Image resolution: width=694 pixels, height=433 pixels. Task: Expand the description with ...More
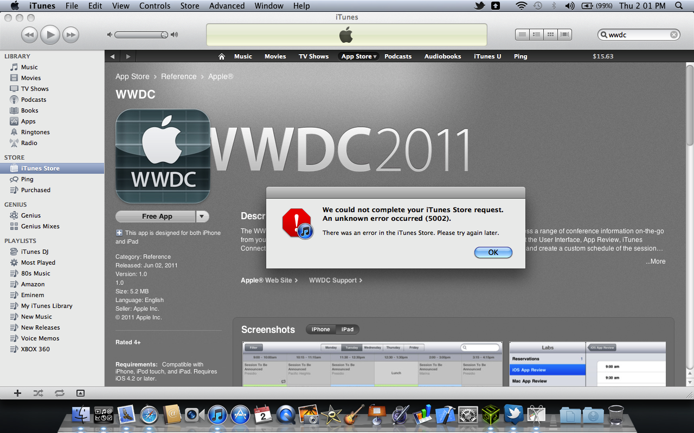coord(655,261)
